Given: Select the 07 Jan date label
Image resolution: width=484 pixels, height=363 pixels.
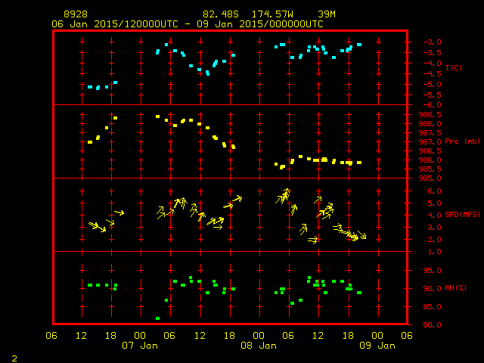Looking at the screenshot, I should (140, 345).
